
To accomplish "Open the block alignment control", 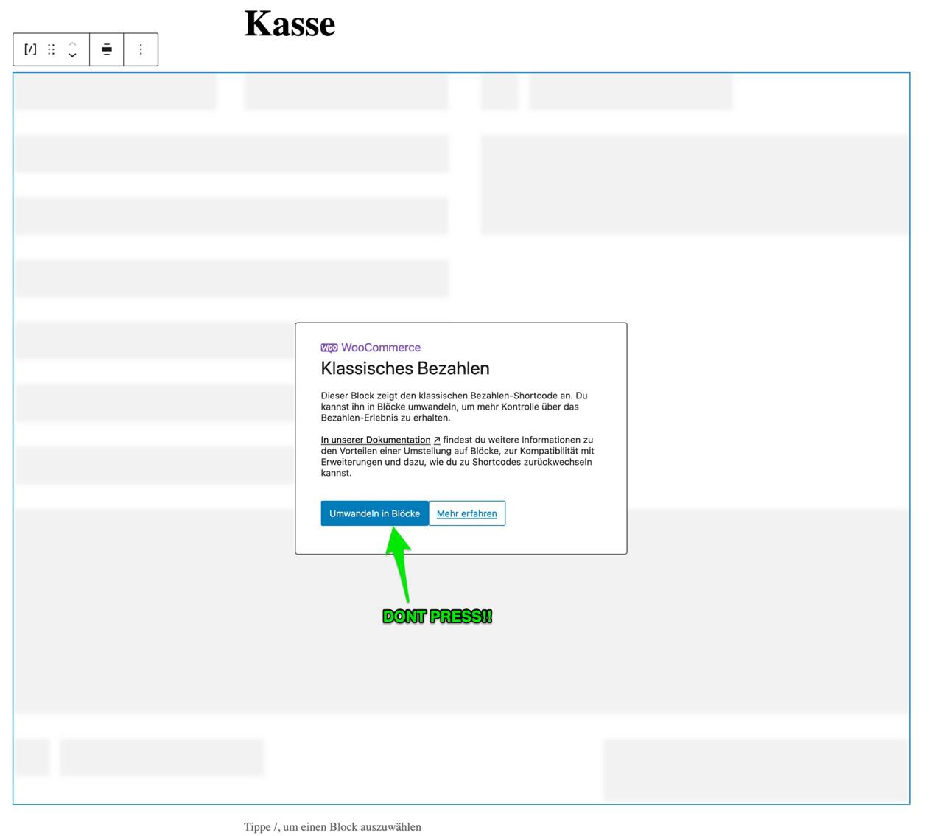I will [x=107, y=49].
